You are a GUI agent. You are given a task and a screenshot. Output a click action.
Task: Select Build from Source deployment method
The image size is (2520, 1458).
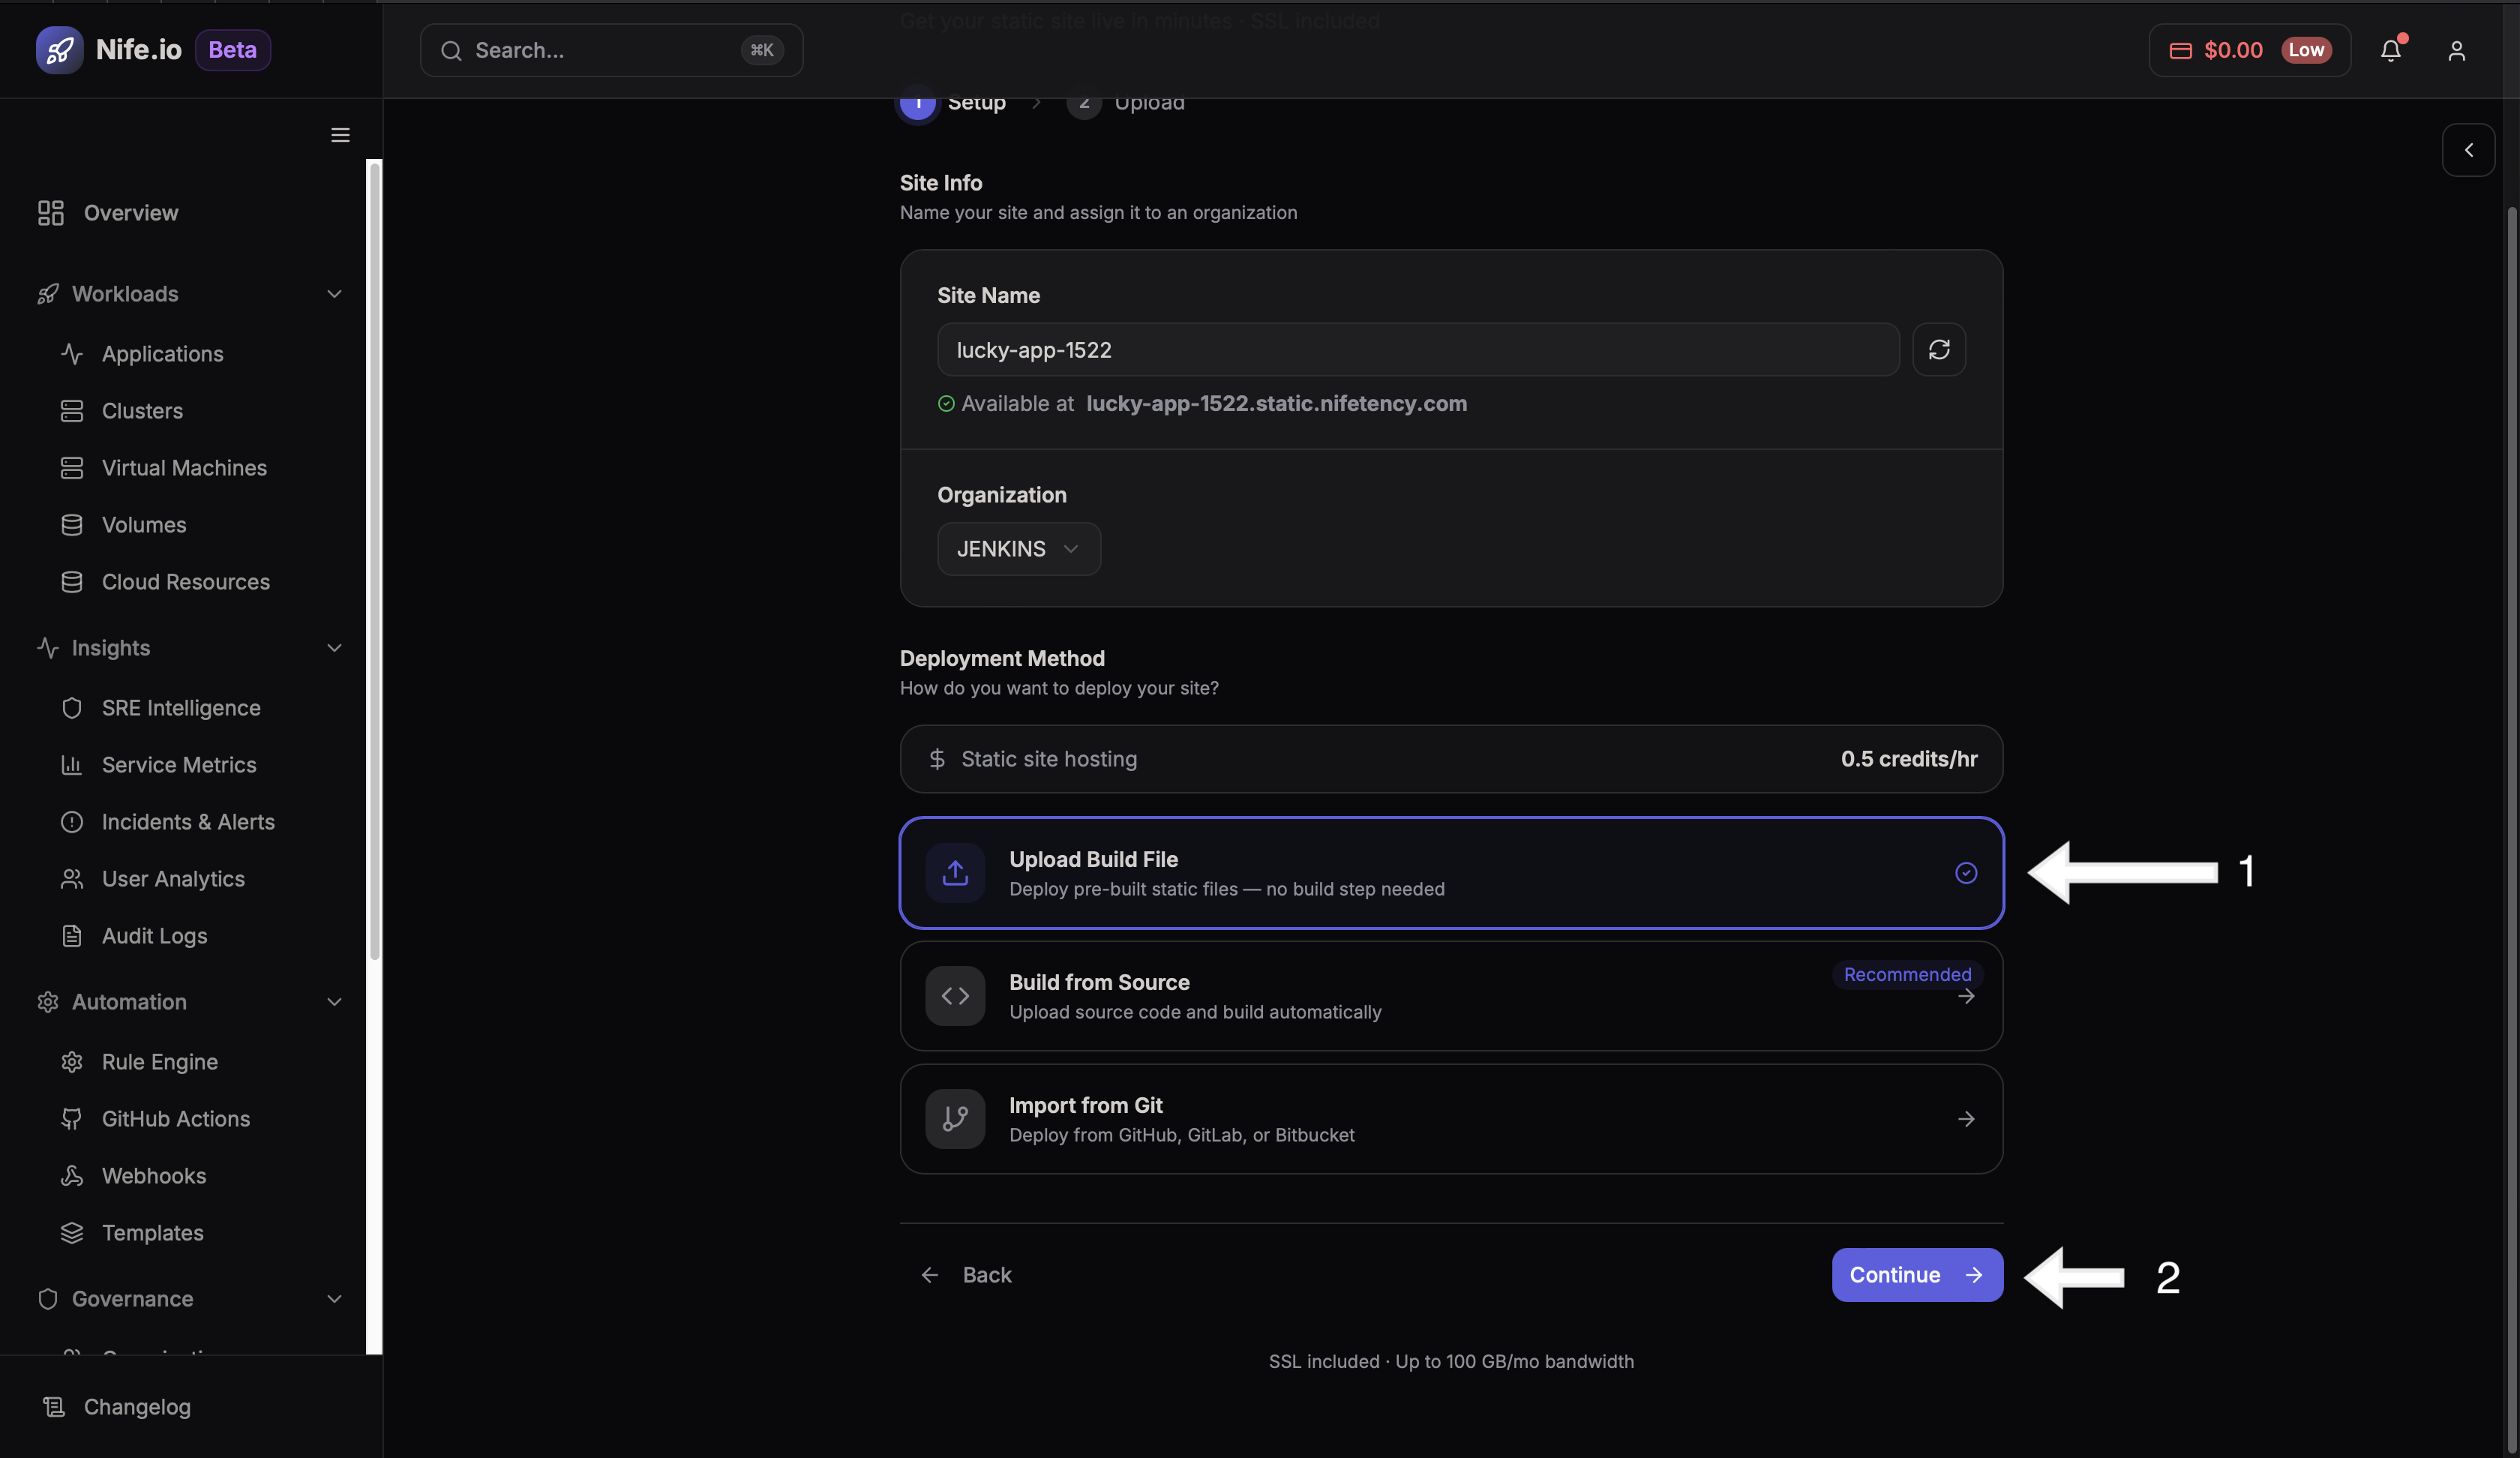1450,996
